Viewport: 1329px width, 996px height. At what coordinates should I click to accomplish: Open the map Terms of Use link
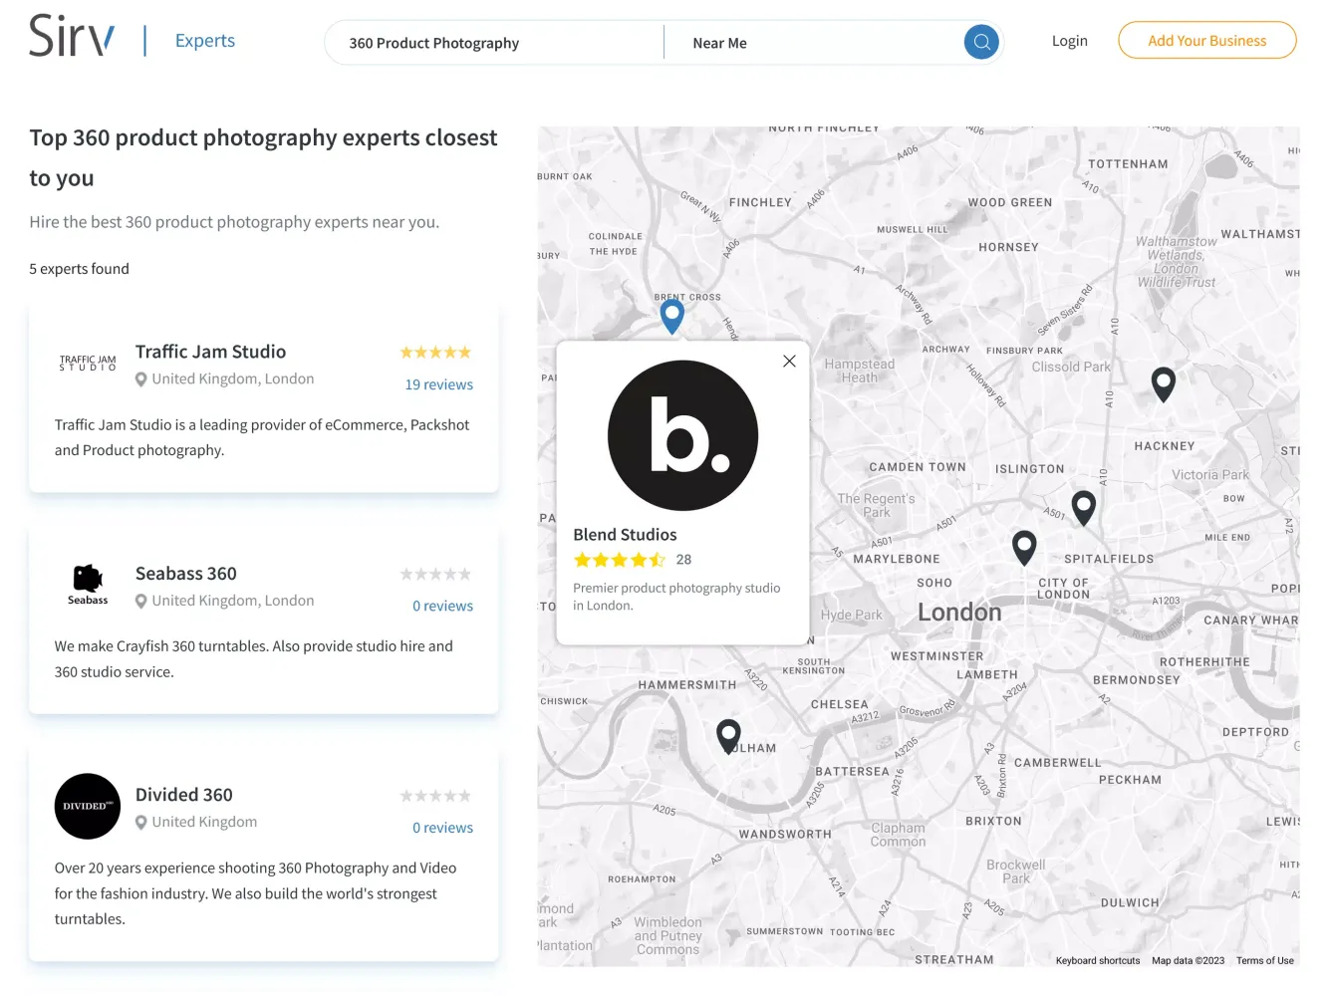pos(1265,960)
